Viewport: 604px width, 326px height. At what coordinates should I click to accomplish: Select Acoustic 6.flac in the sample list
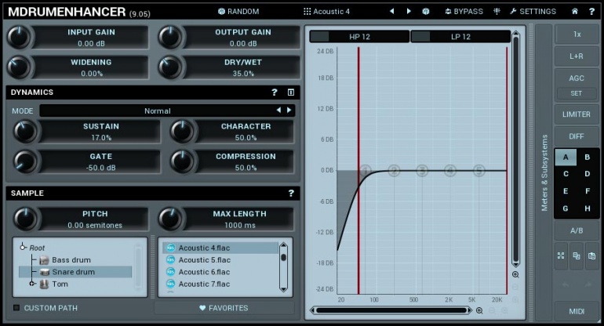[x=203, y=272]
